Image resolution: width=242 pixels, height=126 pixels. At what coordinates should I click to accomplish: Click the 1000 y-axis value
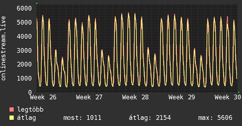[x=24, y=79]
